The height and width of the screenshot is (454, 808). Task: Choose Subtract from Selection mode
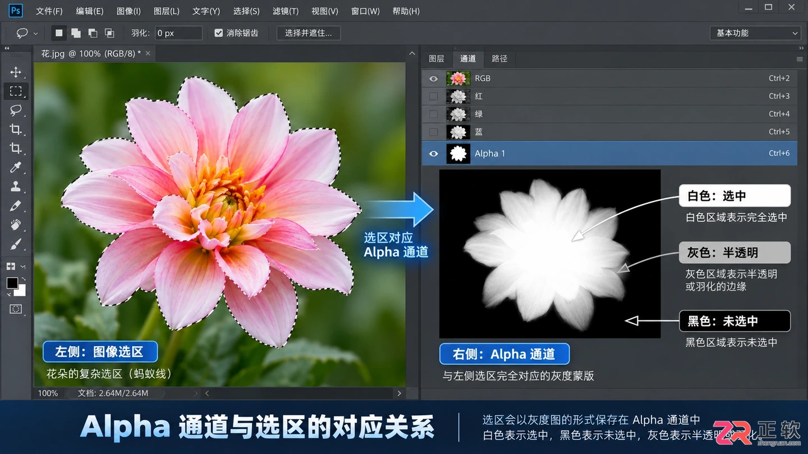point(93,33)
